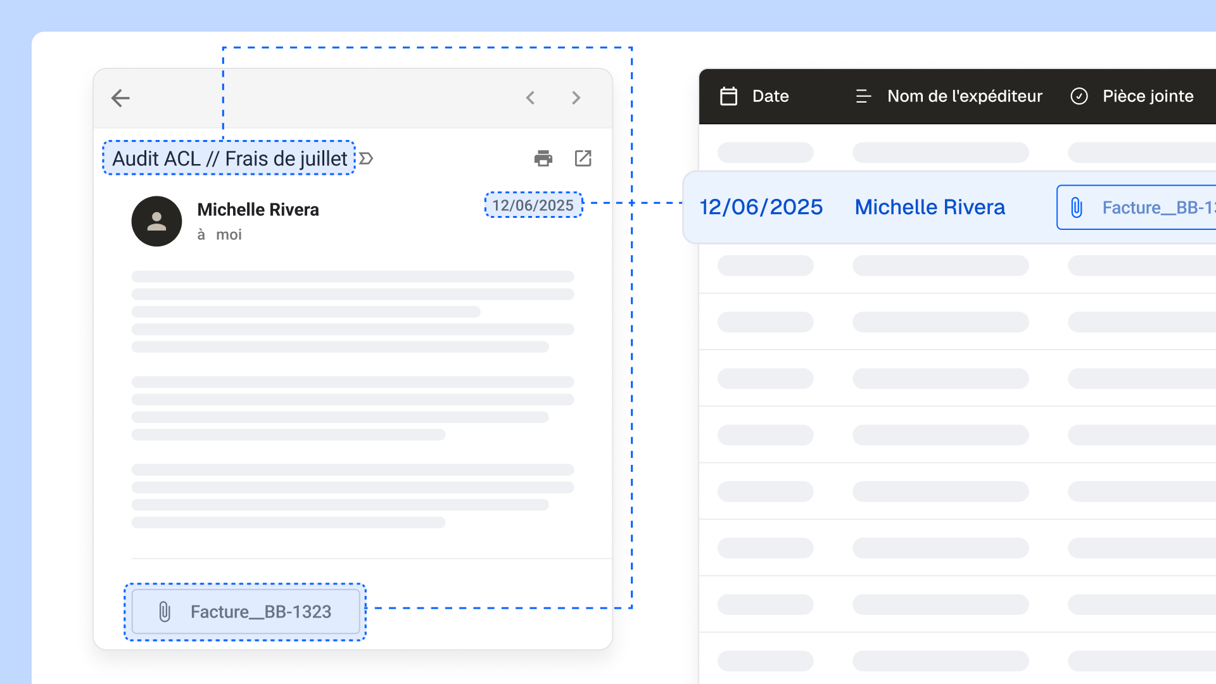The height and width of the screenshot is (684, 1216).
Task: Go to next email with right chevron
Action: 576,98
